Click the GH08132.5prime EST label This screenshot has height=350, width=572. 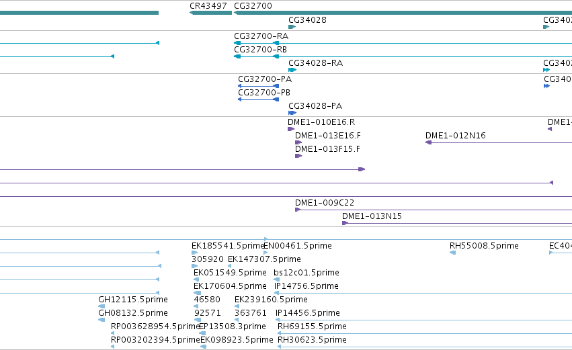point(133,313)
